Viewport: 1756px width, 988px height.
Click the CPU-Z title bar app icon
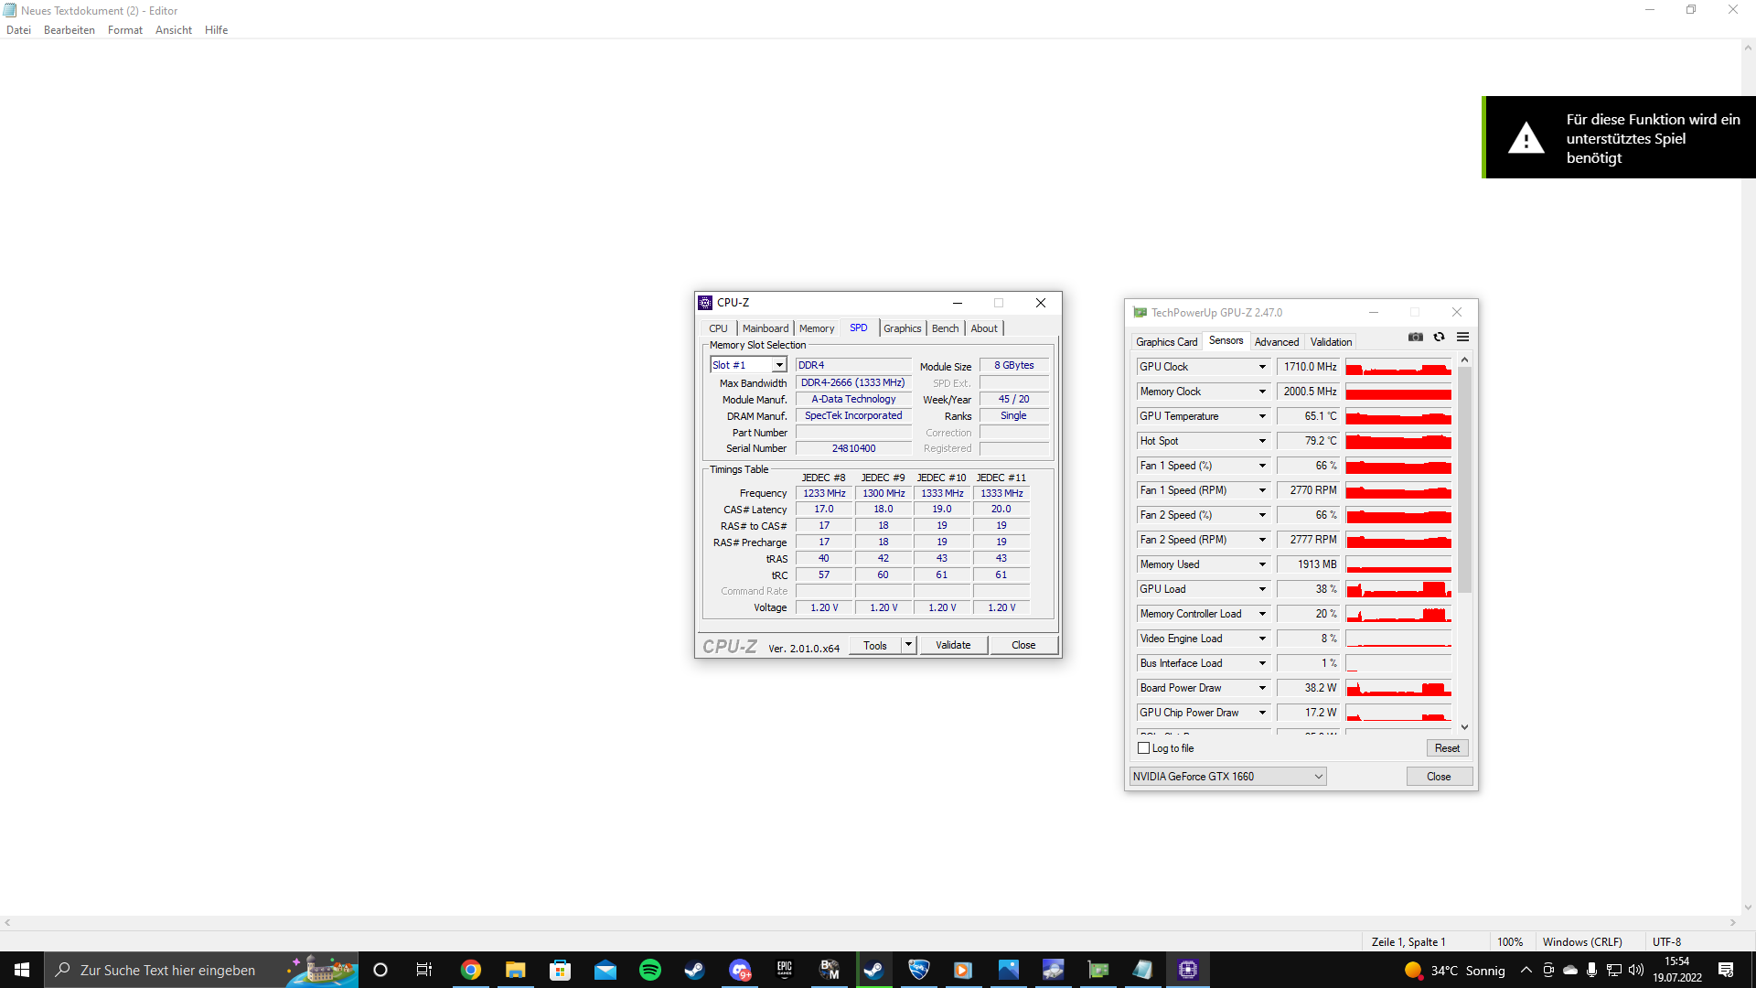(x=705, y=303)
